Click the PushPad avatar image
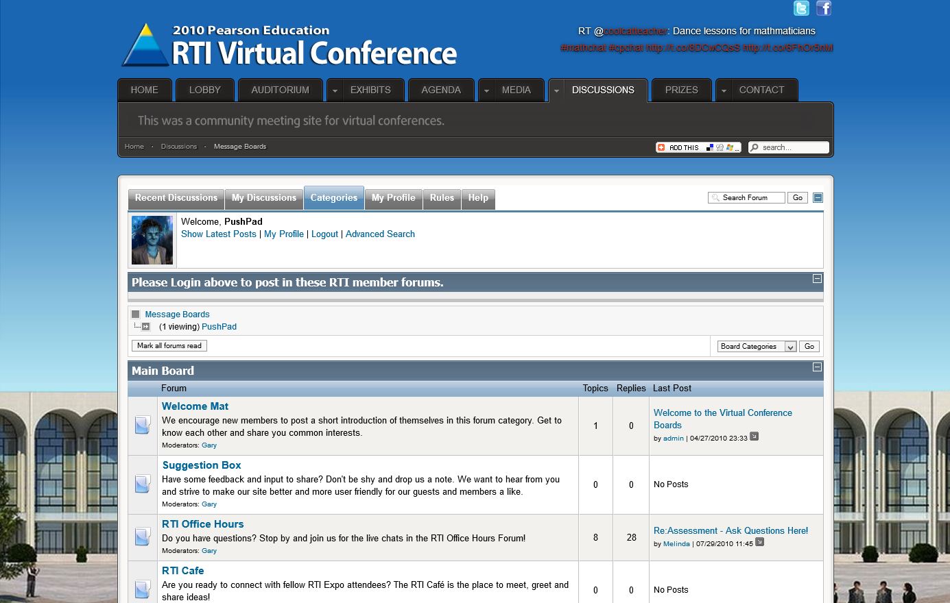The height and width of the screenshot is (603, 950). point(152,241)
